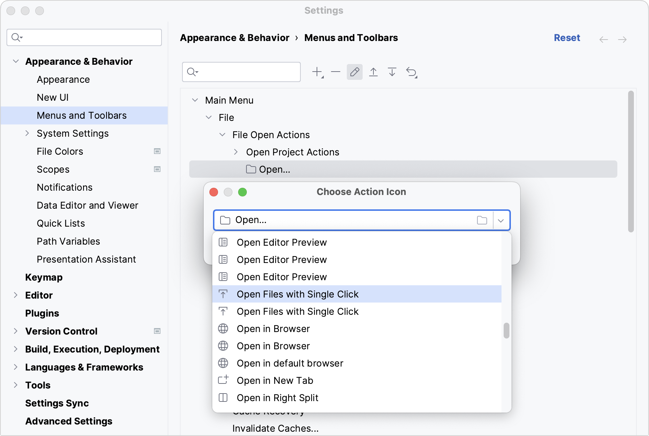Click the project-level settings icon next to Version Control
Image resolution: width=649 pixels, height=436 pixels.
click(x=157, y=331)
